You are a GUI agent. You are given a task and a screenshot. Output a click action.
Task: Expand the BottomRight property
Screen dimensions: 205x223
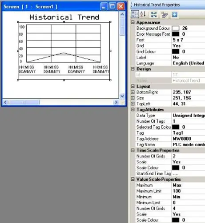[133, 92]
